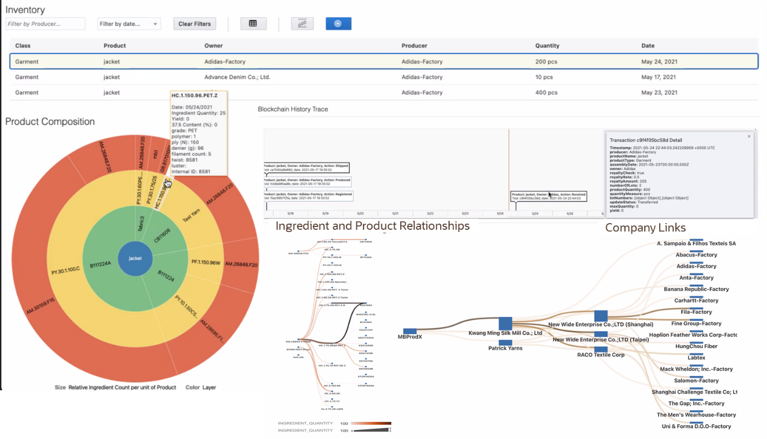
Task: Open the table view grid icon
Action: pos(253,23)
